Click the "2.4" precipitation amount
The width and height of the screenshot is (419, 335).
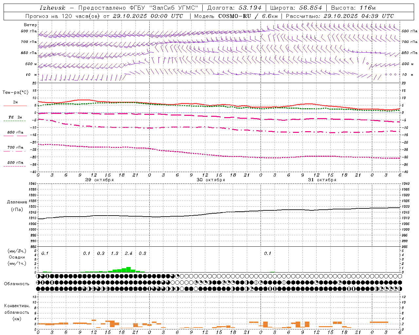pos(129,253)
